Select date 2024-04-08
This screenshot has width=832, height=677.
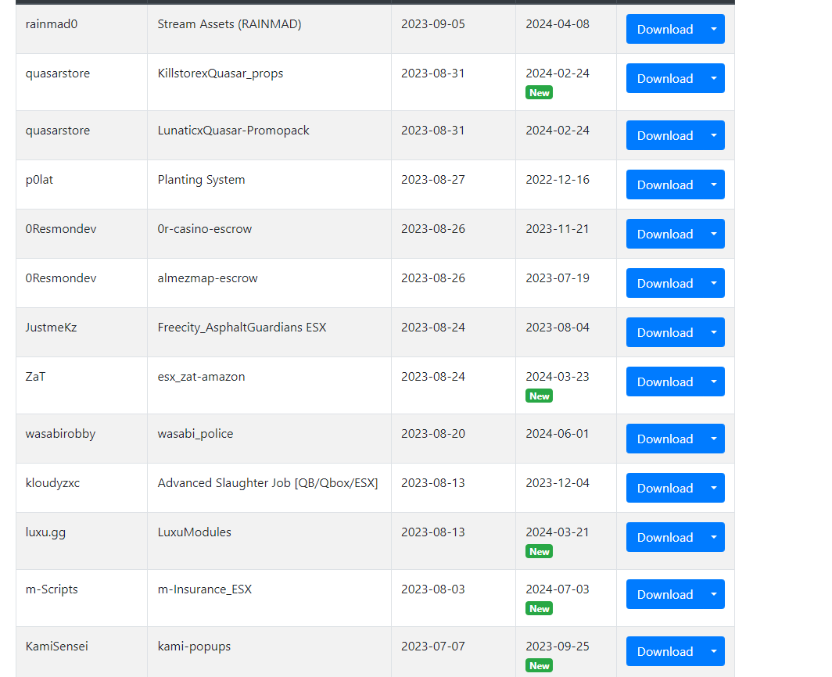pos(557,24)
